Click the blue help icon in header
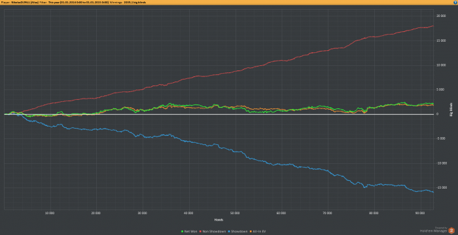 point(455,3)
